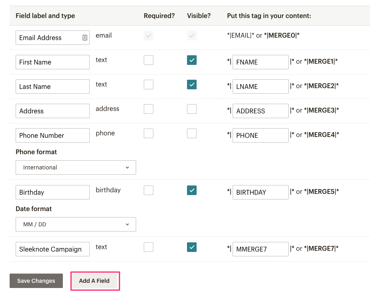Image resolution: width=370 pixels, height=292 pixels.
Task: Toggle Visible for Sleeknote Campaign field
Action: click(x=192, y=247)
